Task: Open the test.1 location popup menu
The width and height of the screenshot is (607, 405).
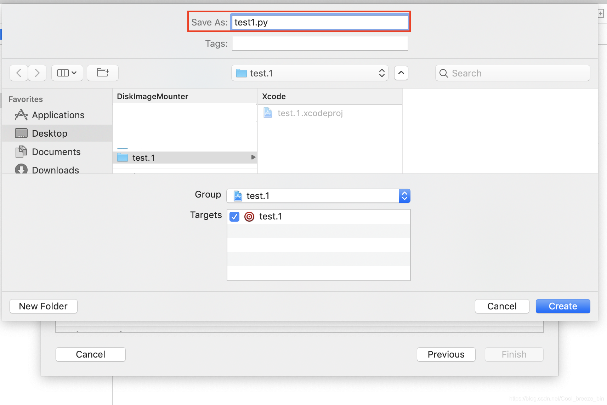Action: click(x=310, y=73)
